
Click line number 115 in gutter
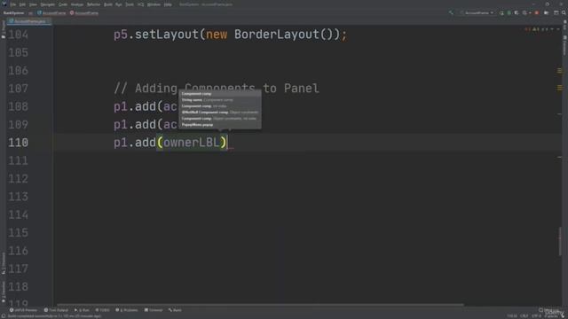click(x=18, y=233)
